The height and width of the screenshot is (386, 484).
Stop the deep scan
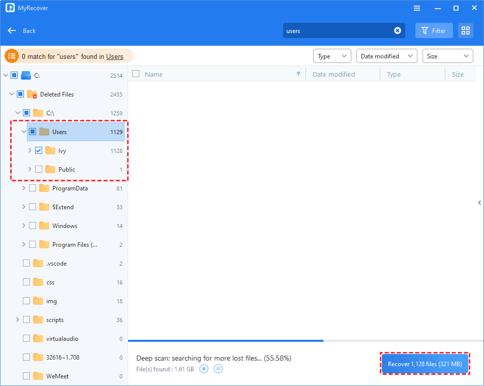pyautogui.click(x=204, y=369)
